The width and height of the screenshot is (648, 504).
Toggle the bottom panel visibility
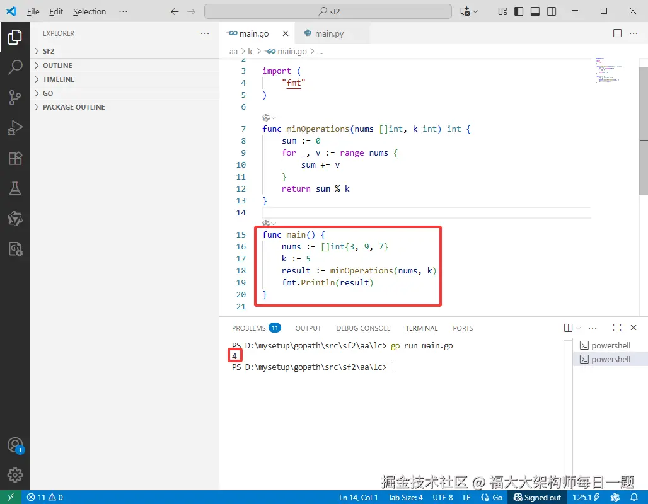[535, 11]
